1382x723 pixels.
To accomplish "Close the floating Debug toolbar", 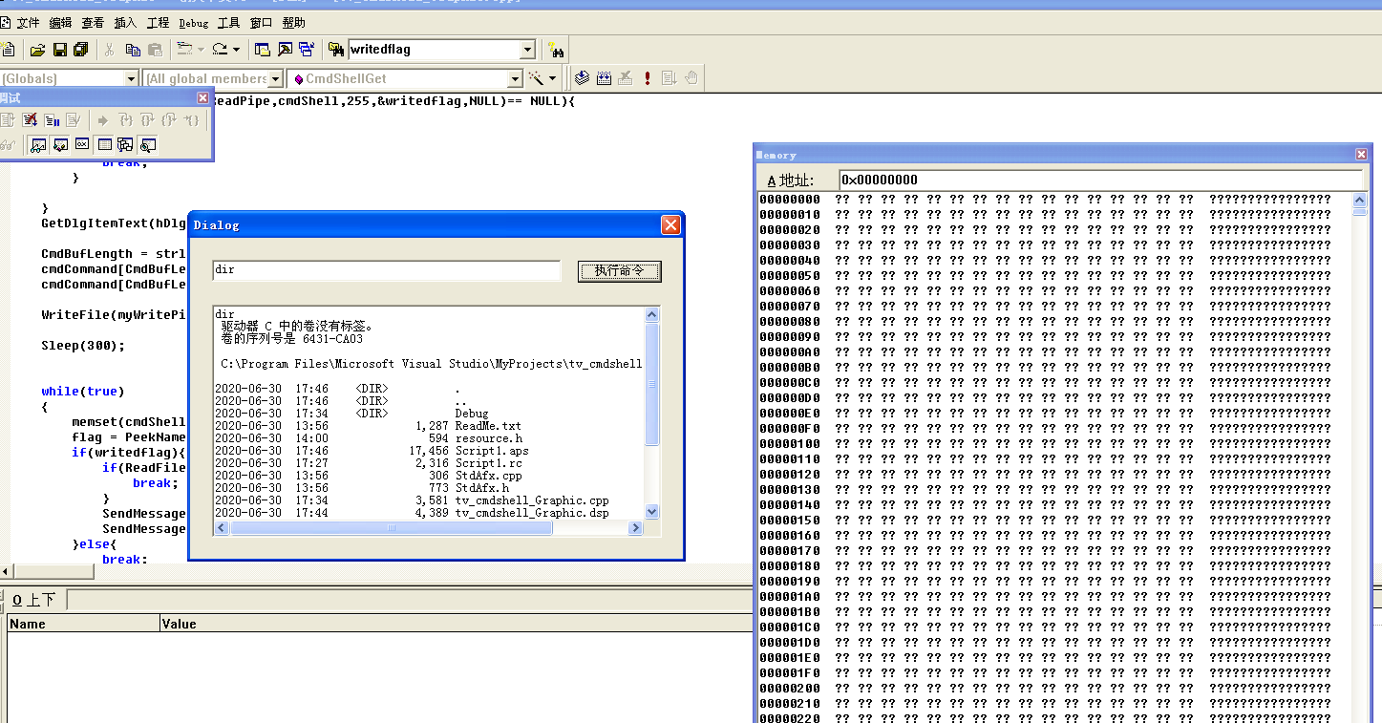I will click(202, 97).
